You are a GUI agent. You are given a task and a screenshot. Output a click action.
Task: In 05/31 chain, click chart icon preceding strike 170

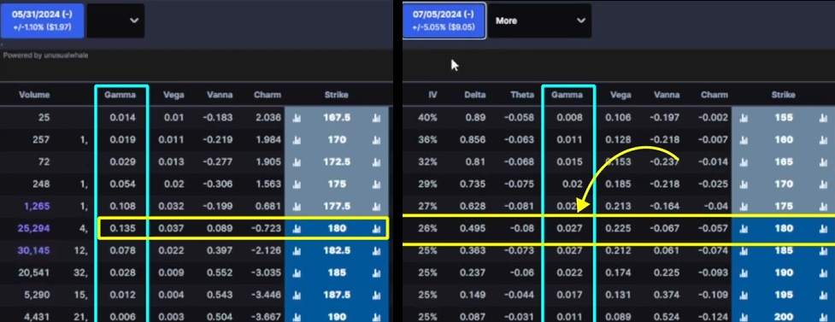click(x=297, y=140)
